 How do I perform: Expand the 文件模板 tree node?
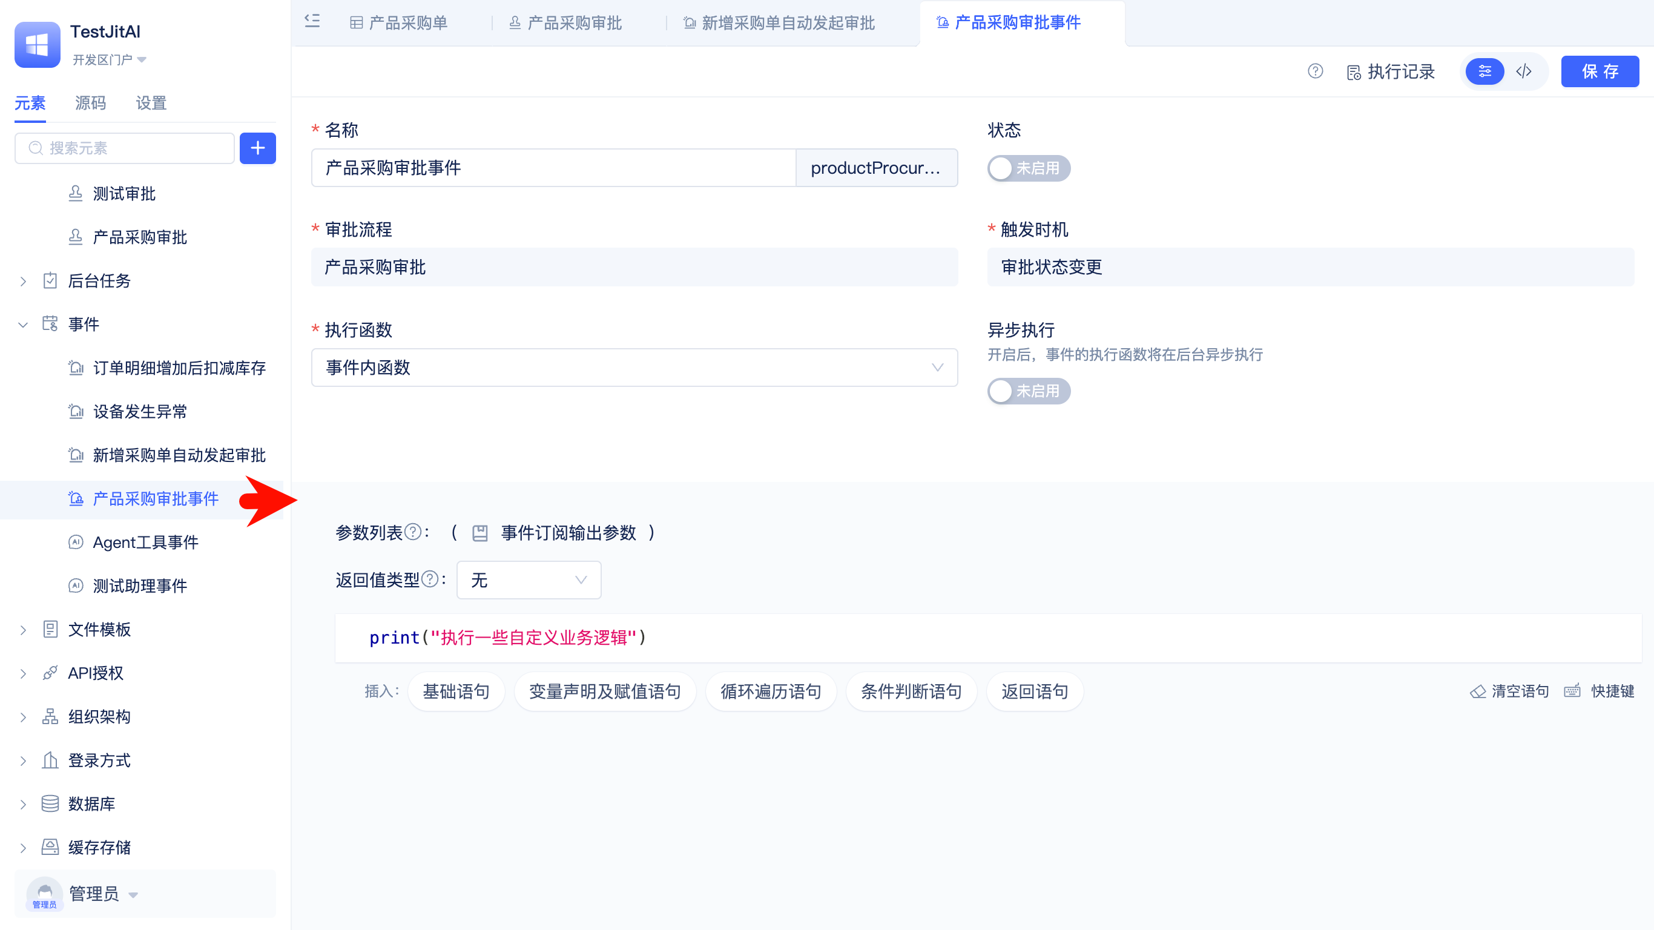click(x=23, y=630)
